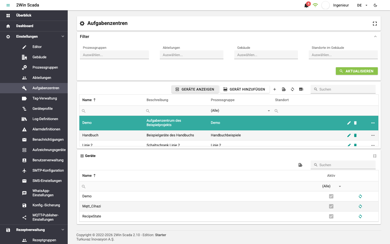Focus the Aufgabenzentren search field

coord(343,89)
